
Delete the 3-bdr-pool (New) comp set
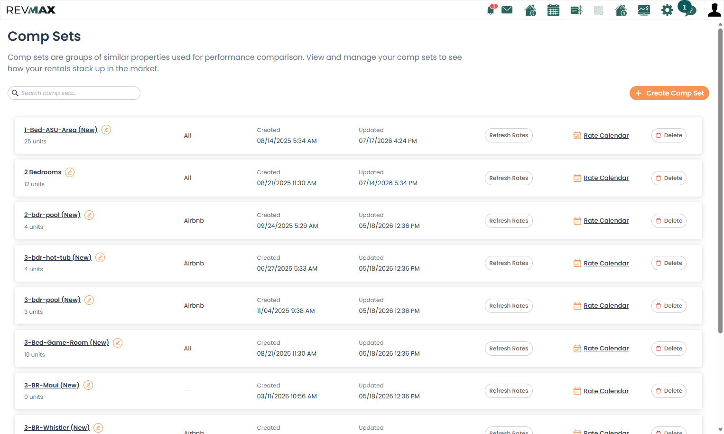point(669,306)
